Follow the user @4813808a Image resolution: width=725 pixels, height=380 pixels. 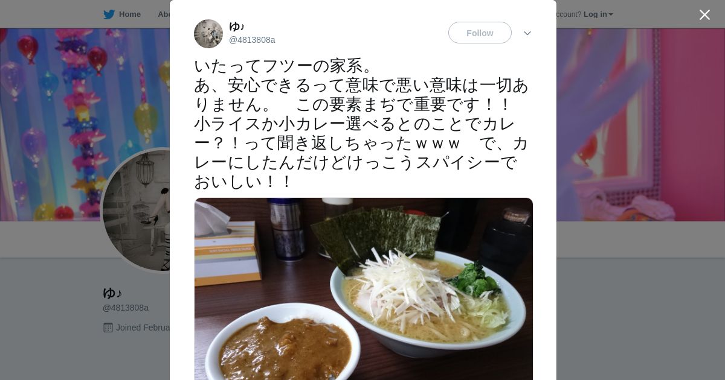click(x=480, y=33)
